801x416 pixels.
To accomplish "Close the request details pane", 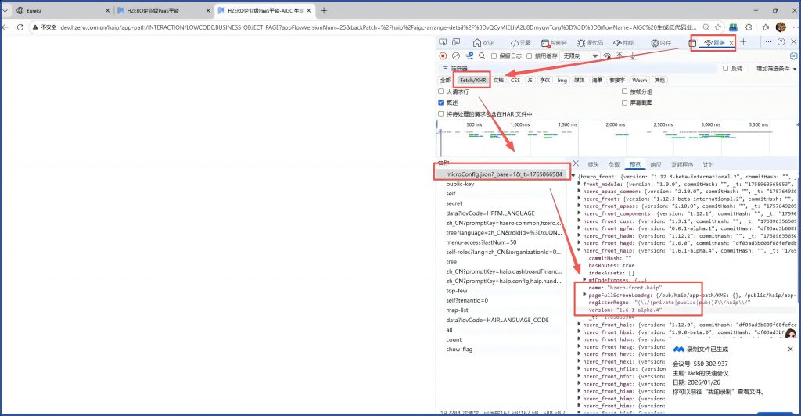I will pos(577,164).
